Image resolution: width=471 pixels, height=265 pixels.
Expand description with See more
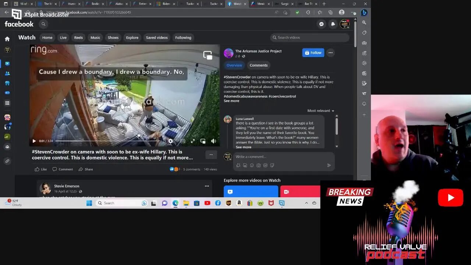pos(231,101)
